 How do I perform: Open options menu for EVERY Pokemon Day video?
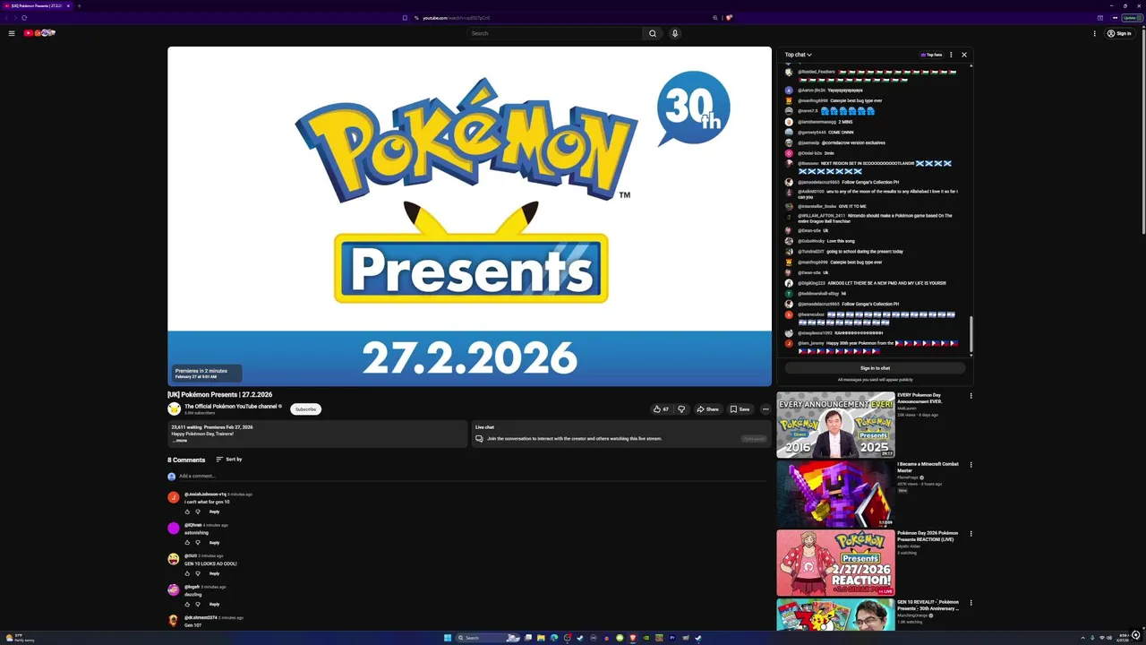pos(971,396)
